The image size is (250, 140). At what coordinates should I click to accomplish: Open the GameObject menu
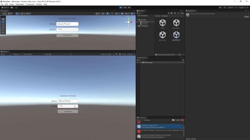[20, 4]
